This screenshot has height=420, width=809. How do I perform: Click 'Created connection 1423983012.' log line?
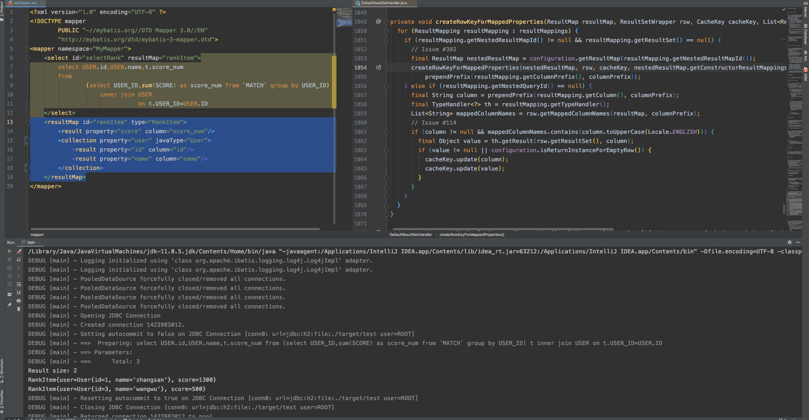pos(132,325)
